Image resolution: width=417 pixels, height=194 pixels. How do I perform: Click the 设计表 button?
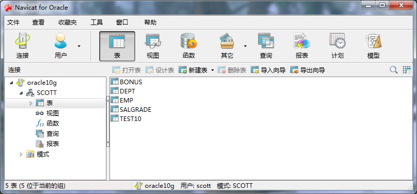[x=160, y=70]
